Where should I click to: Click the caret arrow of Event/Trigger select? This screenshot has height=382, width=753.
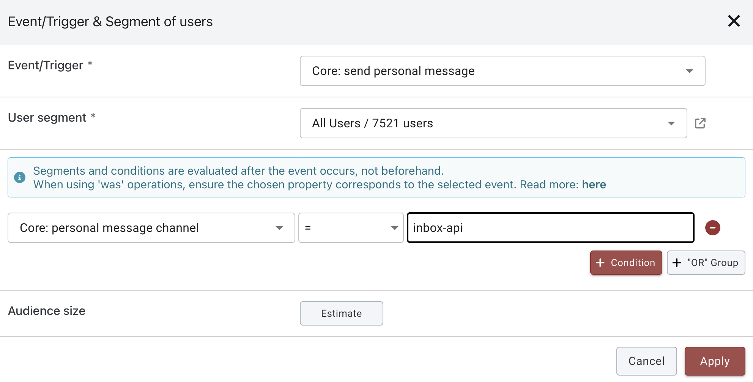point(689,71)
